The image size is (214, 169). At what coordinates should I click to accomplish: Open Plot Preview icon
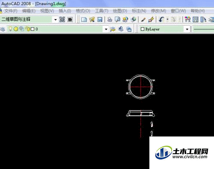(x=117, y=19)
